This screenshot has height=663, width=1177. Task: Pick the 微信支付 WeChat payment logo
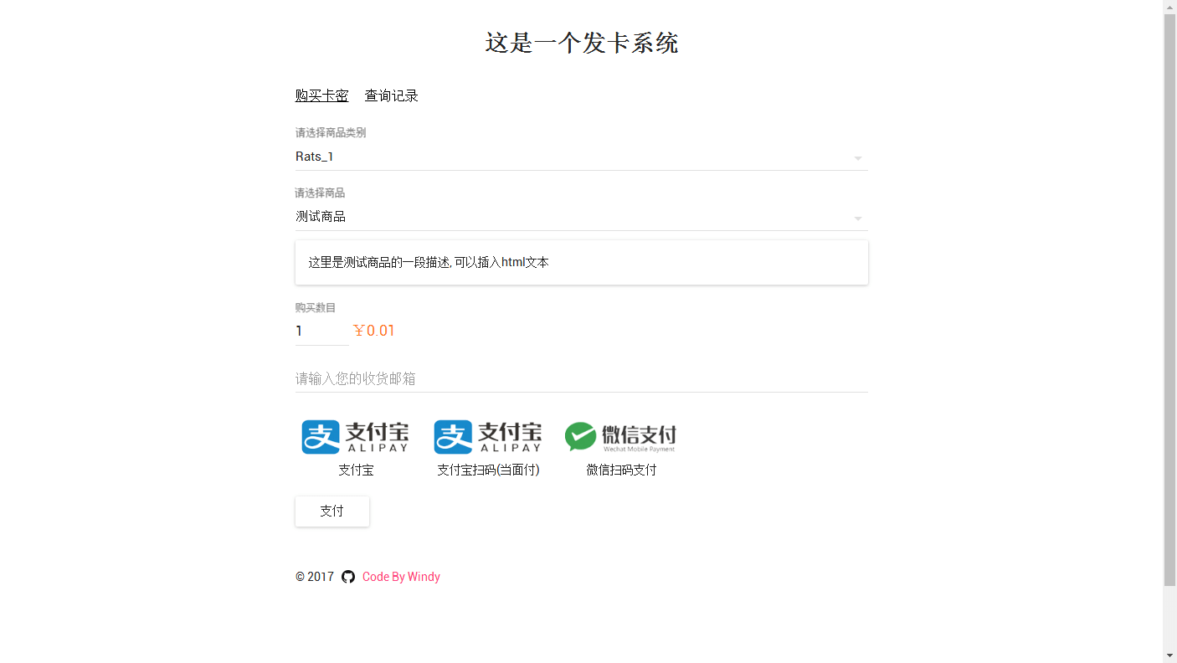(620, 437)
